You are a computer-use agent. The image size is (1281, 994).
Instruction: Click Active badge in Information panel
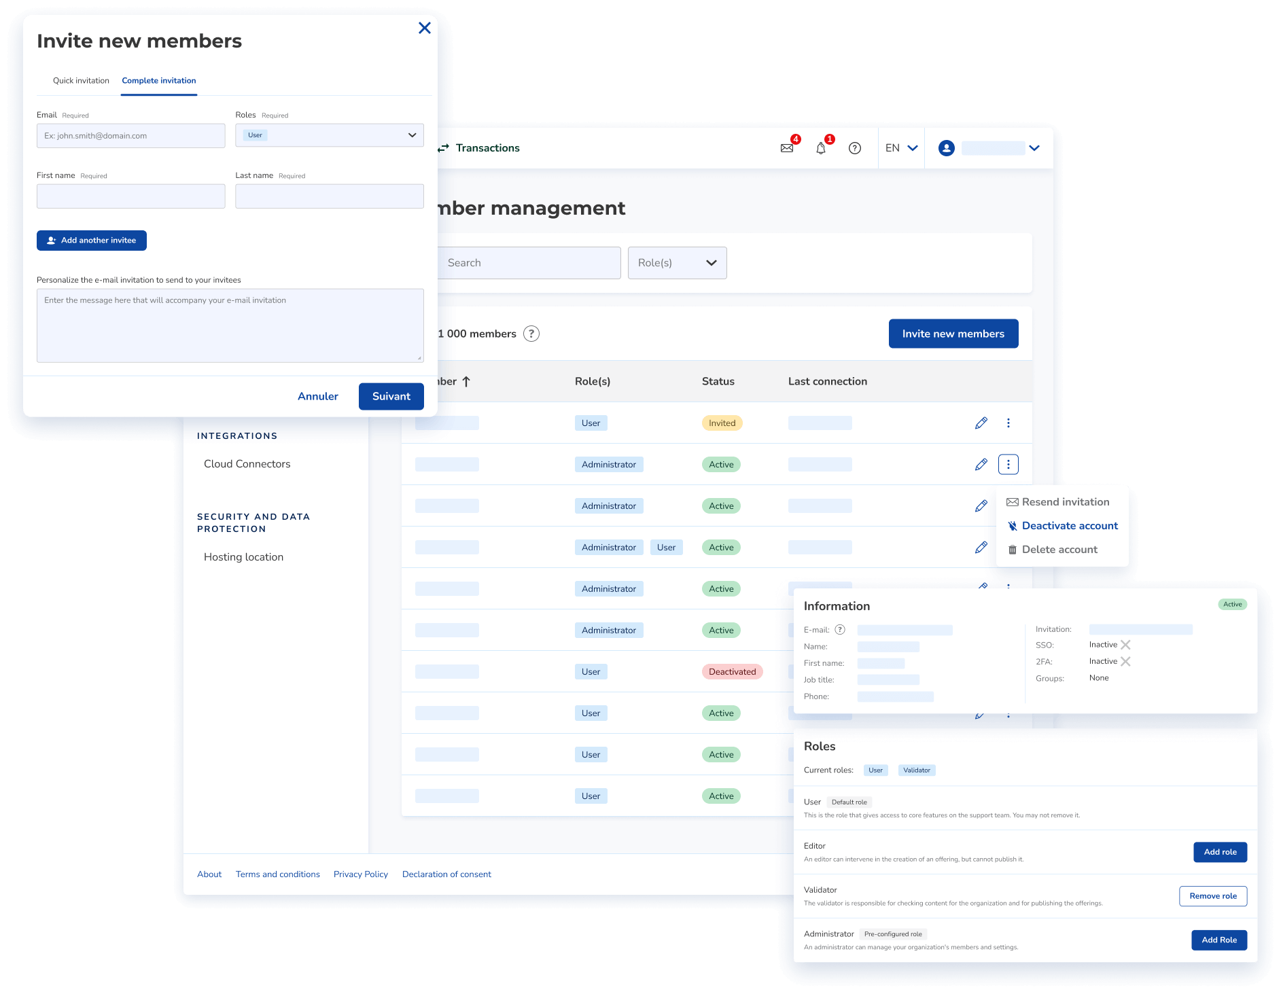click(1232, 605)
